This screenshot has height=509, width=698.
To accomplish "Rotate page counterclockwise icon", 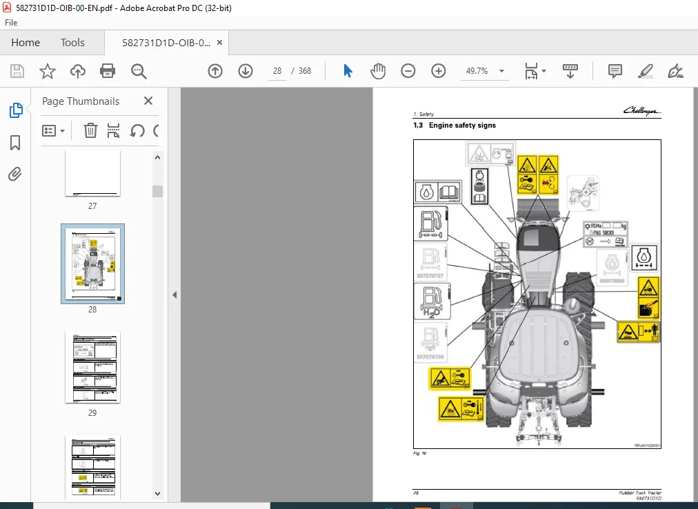I will pos(137,131).
